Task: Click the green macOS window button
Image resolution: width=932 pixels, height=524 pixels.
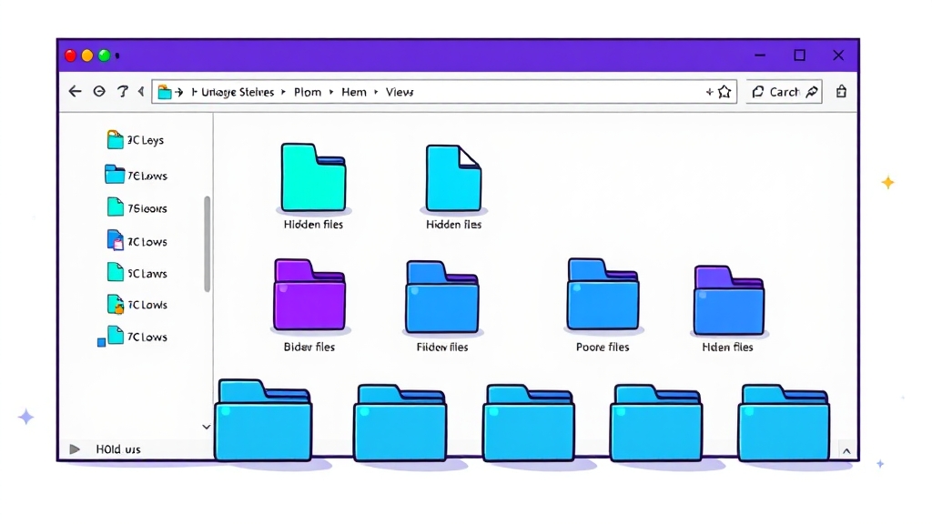Action: pyautogui.click(x=104, y=55)
